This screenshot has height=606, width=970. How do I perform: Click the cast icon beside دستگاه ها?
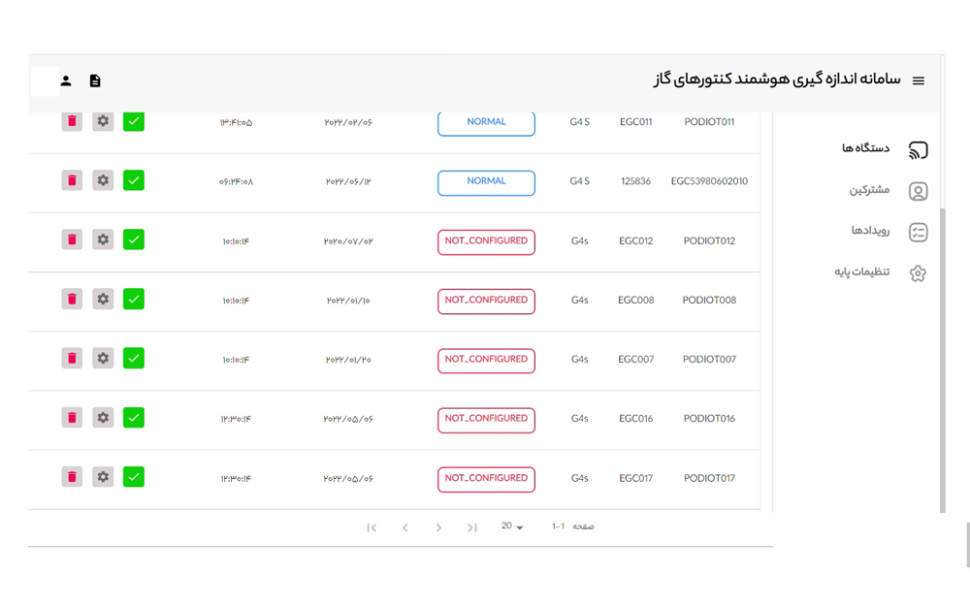click(x=918, y=150)
